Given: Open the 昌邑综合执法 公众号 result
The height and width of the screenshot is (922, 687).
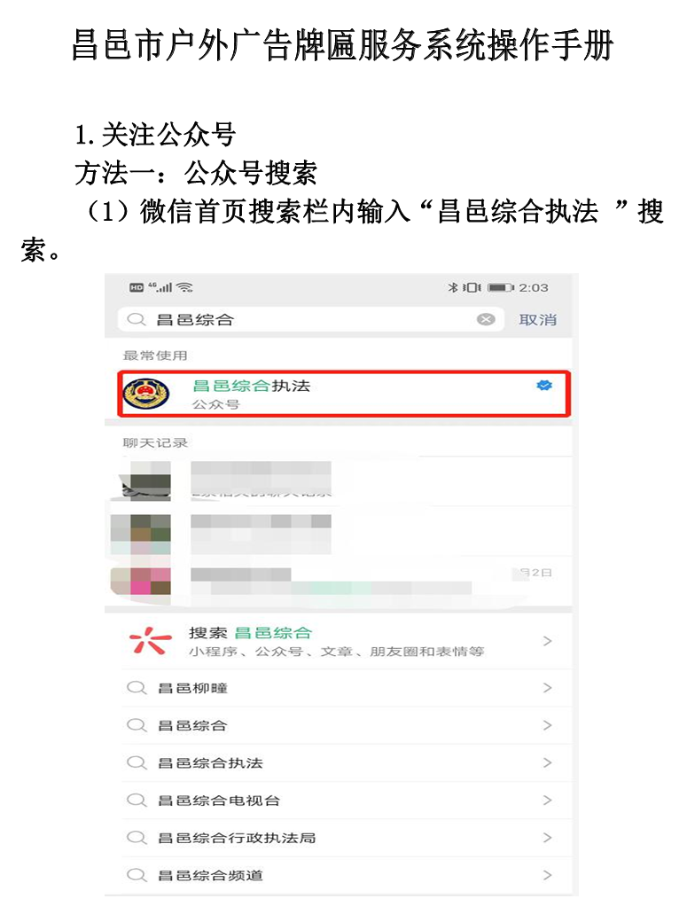Looking at the screenshot, I should [344, 394].
